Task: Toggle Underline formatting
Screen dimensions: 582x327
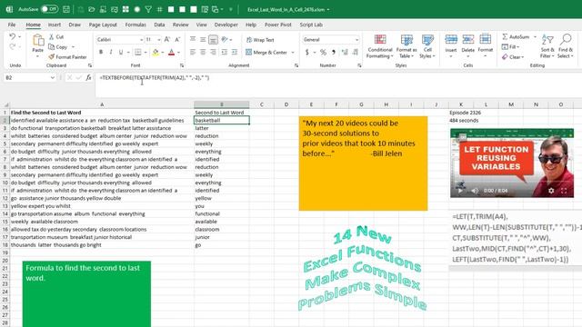Action: [121, 53]
